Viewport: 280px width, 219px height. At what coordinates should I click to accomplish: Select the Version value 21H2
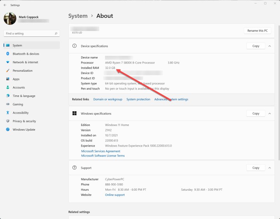pos(108,130)
